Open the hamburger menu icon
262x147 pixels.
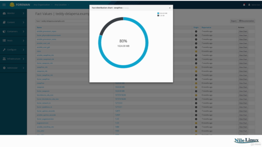pos(4,5)
